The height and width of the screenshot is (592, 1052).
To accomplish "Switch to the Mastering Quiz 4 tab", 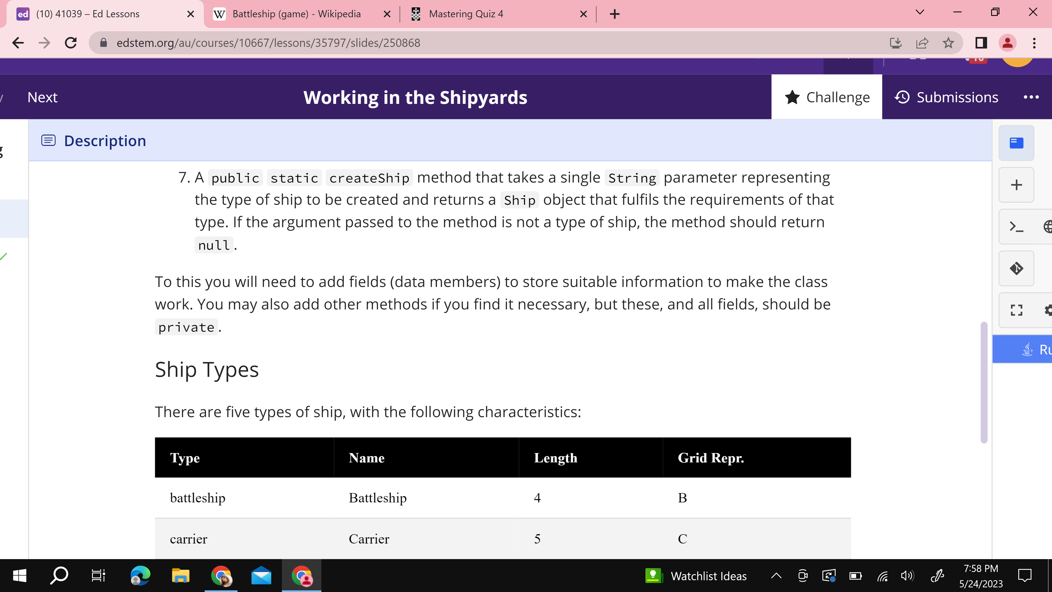I will click(465, 13).
